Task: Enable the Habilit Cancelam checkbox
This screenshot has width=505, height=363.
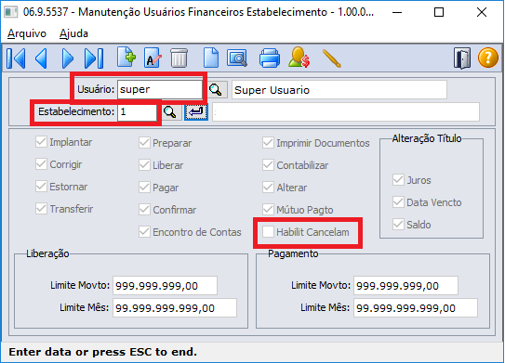Action: click(268, 232)
